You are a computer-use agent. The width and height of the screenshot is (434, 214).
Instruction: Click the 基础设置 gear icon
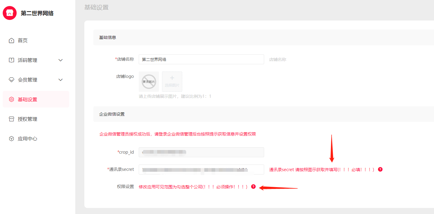11,99
